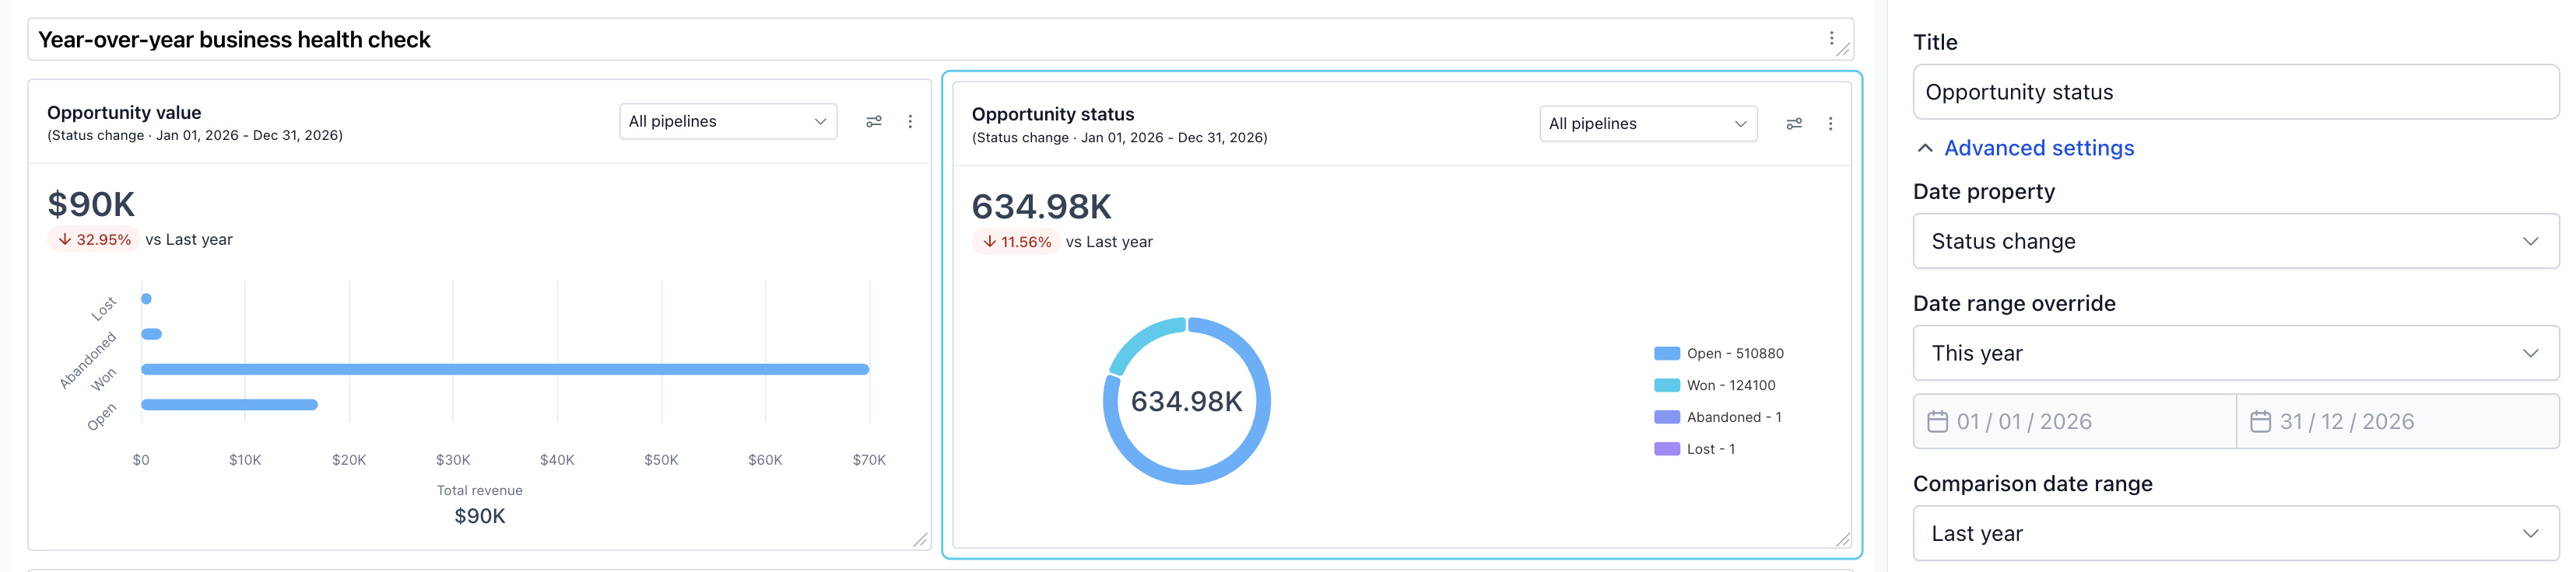Open All pipelines dropdown in Opportunity status
Screen dimensions: 2576x572
(x=1648, y=124)
